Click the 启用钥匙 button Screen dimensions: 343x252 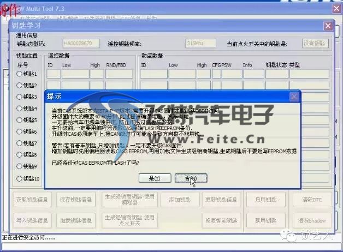tap(266, 200)
